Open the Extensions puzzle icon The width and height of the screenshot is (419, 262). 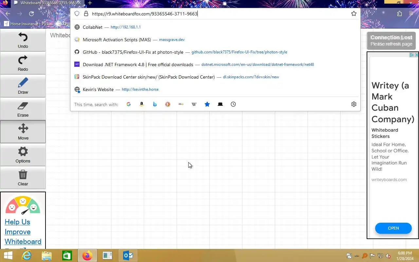coord(399,14)
